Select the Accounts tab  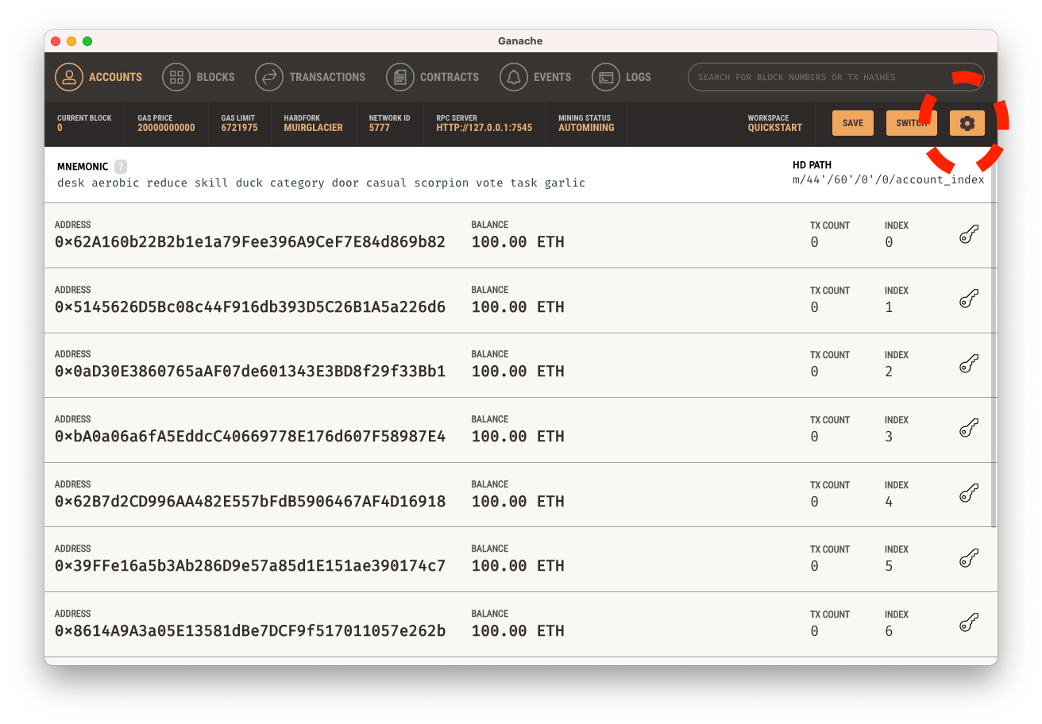click(x=98, y=77)
